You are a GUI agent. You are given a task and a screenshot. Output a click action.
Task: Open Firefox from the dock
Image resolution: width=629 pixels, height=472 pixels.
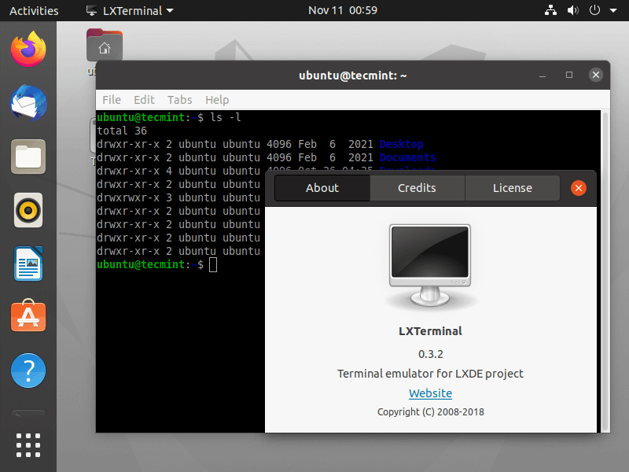pyautogui.click(x=28, y=49)
